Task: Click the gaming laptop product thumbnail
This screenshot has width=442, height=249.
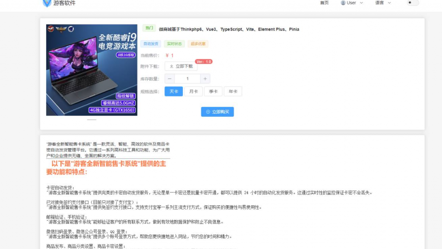Action: pyautogui.click(x=92, y=70)
